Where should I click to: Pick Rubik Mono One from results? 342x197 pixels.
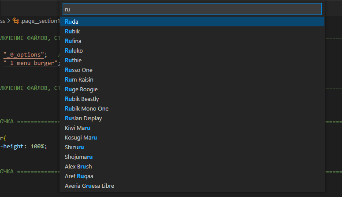tap(192, 109)
